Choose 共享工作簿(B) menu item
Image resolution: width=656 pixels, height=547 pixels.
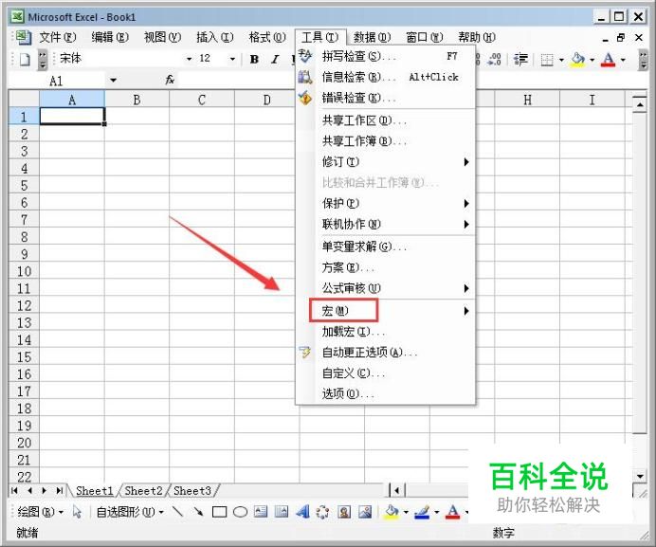coord(386,141)
